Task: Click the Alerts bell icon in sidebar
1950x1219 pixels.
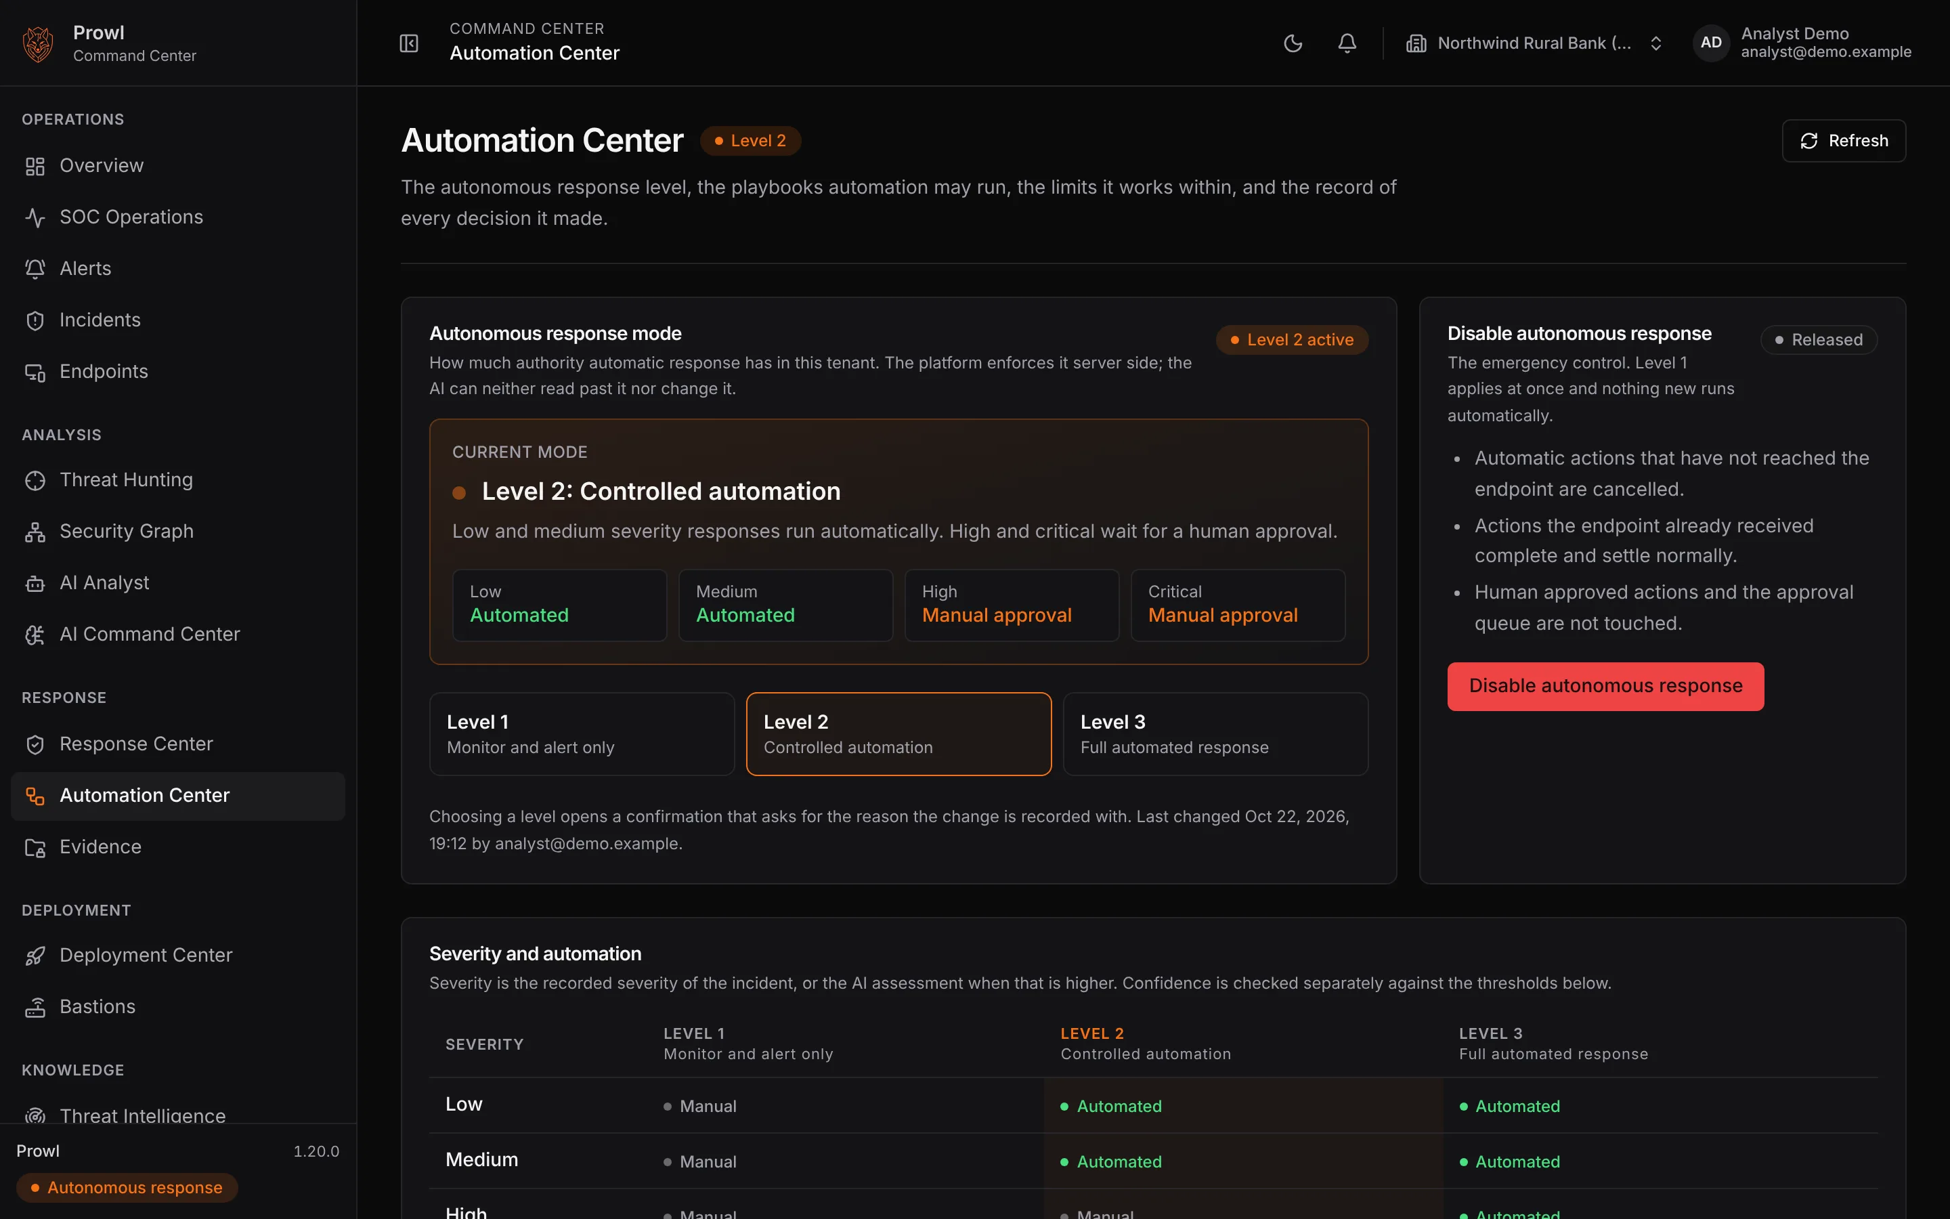Action: (35, 270)
